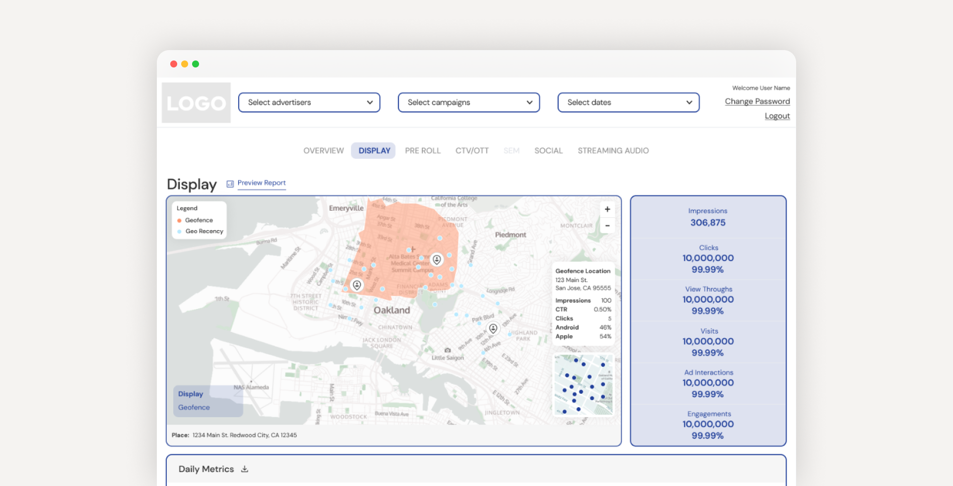Click the location pin near Alta Bates Medical Center
The image size is (953, 486).
coord(436,259)
